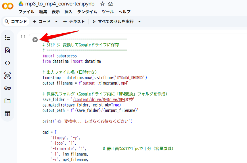This screenshot has height=163, width=247.
Task: Click the '-loop', '1' line
Action: (x=63, y=143)
